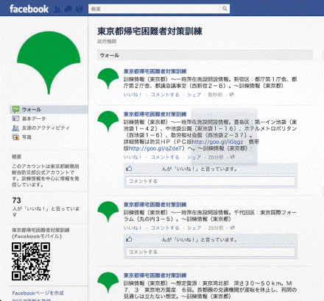Click the thumbs-up icon under third post
The image size is (324, 301).
click(129, 239)
